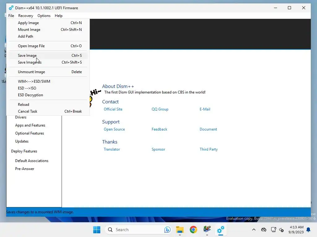Click the colorful app icon beside Chrome in the taskbar
The height and width of the screenshot is (237, 317).
pos(207,230)
